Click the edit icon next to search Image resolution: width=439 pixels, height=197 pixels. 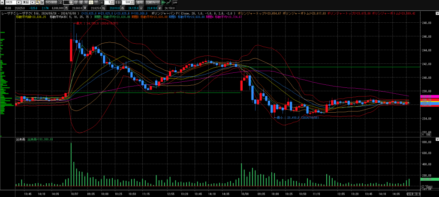42,3
